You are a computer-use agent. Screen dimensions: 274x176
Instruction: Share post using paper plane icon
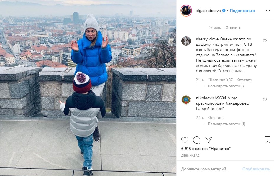209,140
